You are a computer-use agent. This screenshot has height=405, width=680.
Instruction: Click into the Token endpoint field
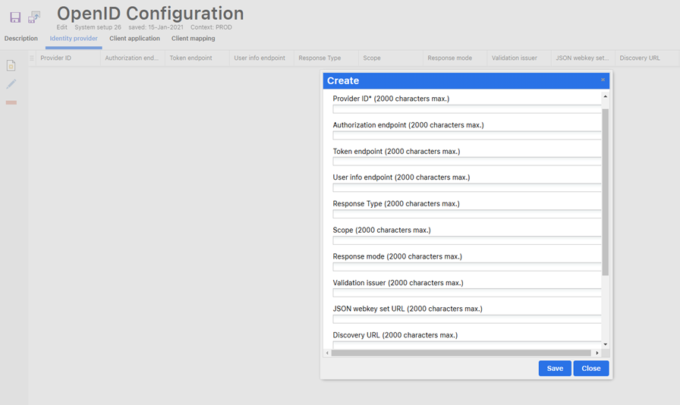click(x=467, y=162)
